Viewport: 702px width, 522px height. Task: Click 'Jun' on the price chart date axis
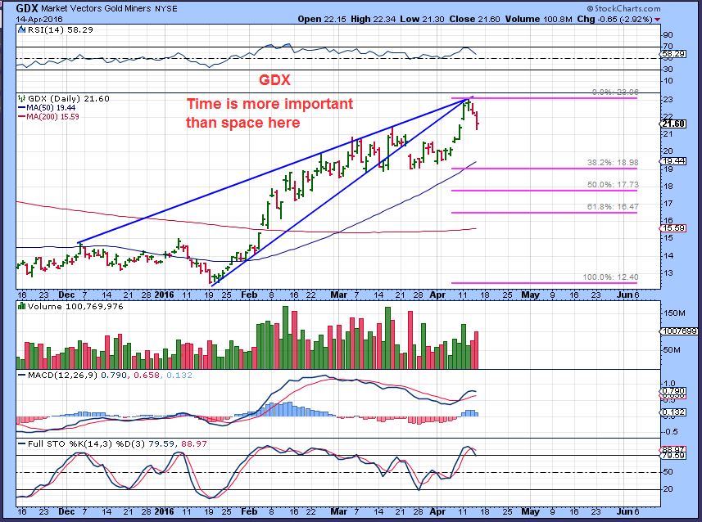(623, 295)
